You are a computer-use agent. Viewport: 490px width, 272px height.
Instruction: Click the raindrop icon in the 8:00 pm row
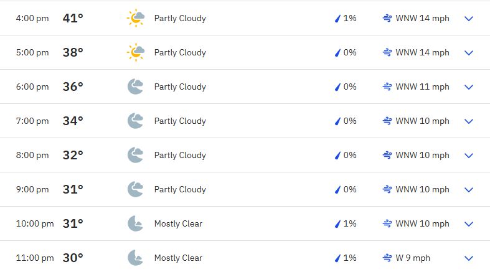337,155
